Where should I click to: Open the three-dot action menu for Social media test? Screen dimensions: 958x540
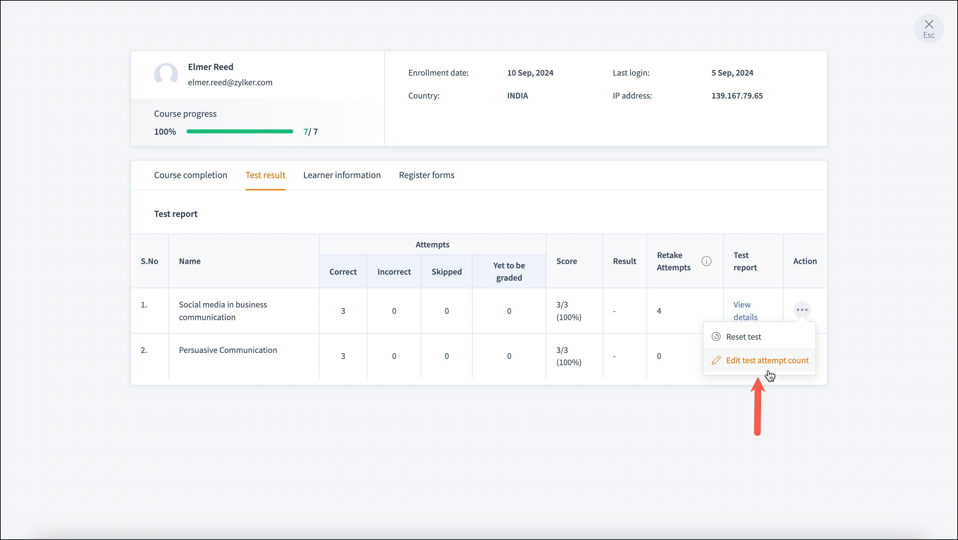(802, 309)
